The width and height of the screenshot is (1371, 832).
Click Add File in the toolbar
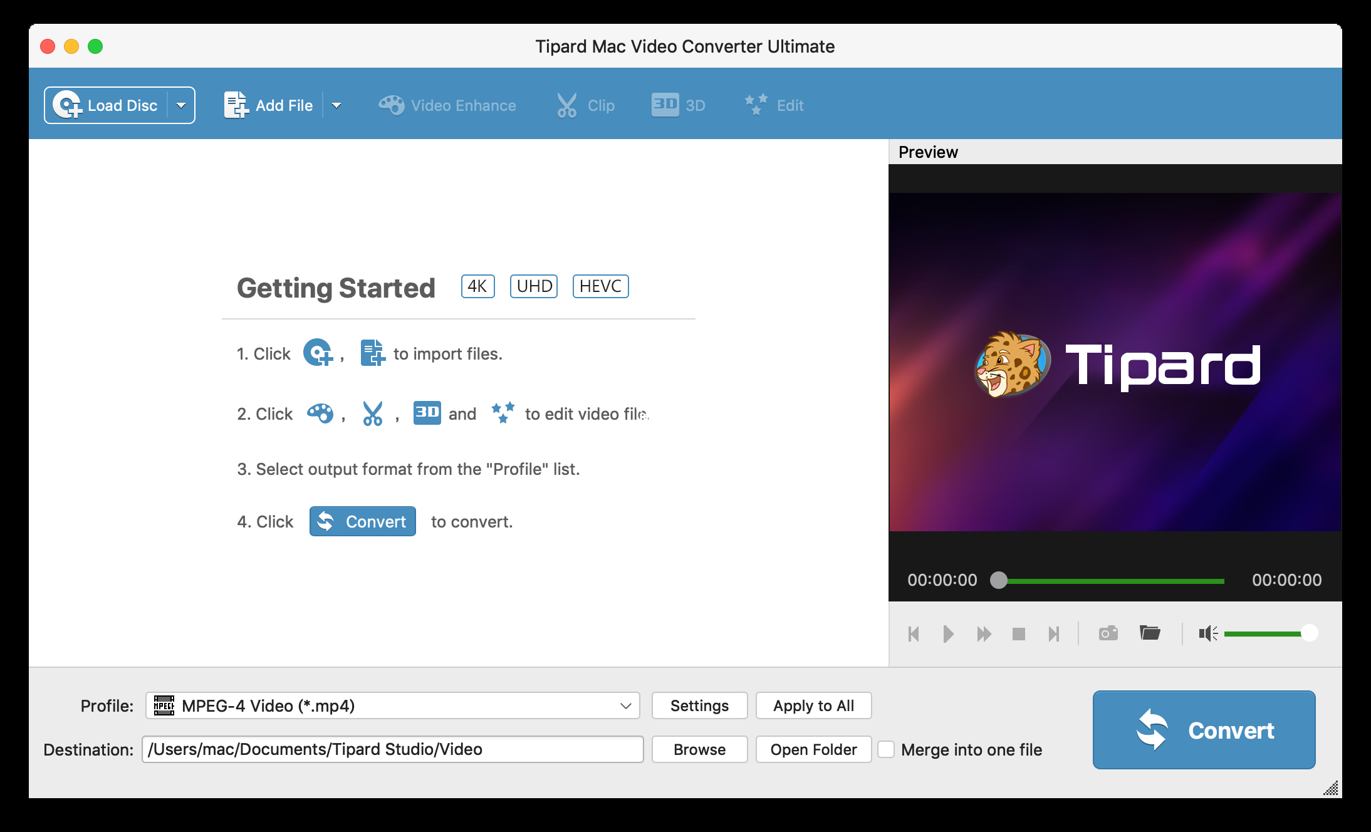pos(269,105)
